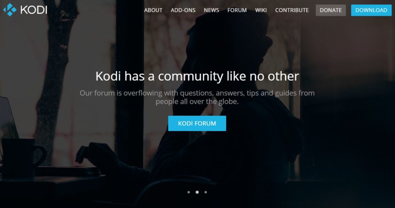Image resolution: width=395 pixels, height=208 pixels.
Task: Click the KODI wordmark text
Action: pyautogui.click(x=34, y=10)
